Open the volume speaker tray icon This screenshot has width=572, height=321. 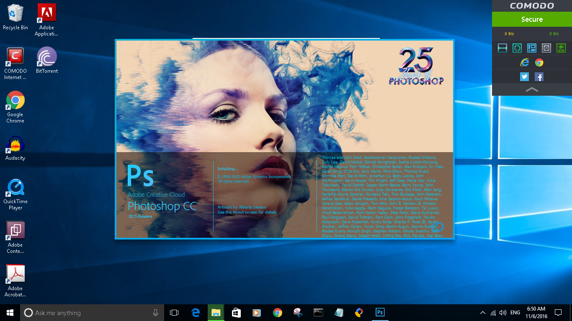(x=503, y=313)
